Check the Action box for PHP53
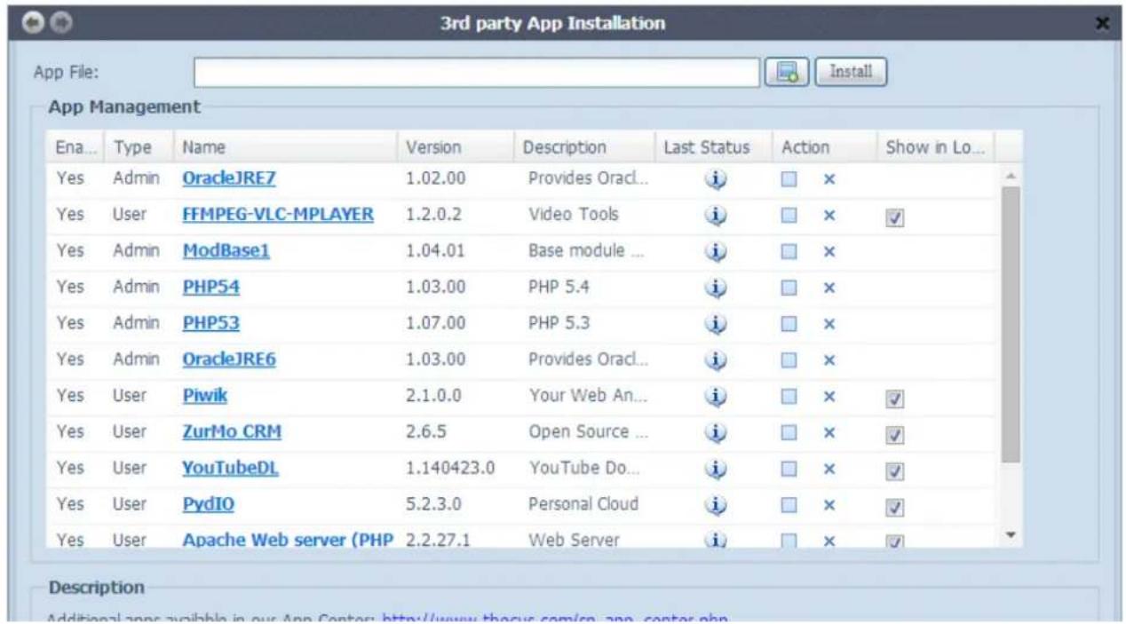Screen dimensions: 1126x624 [x=789, y=325]
